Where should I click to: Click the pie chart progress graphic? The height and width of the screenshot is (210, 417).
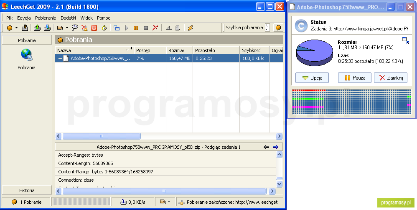pyautogui.click(x=315, y=53)
